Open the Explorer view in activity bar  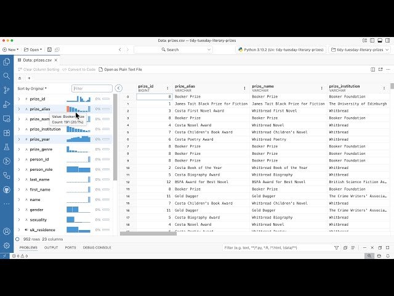[7, 62]
